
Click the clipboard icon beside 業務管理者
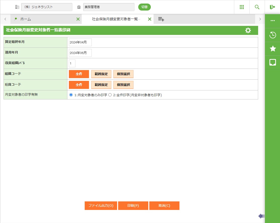[x=79, y=7]
